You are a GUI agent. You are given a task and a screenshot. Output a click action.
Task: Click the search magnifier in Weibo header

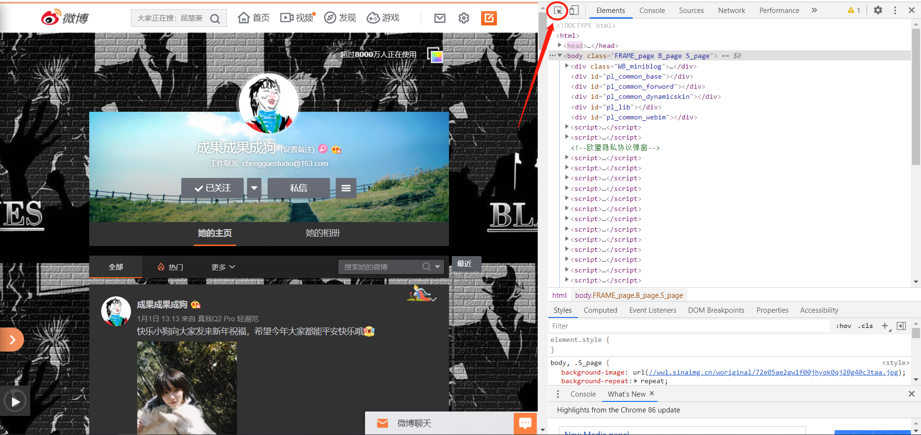[x=215, y=19]
